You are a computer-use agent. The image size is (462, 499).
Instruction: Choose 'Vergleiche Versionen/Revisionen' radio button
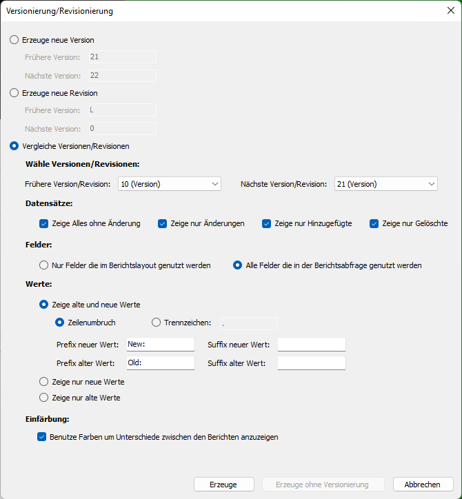coord(14,146)
